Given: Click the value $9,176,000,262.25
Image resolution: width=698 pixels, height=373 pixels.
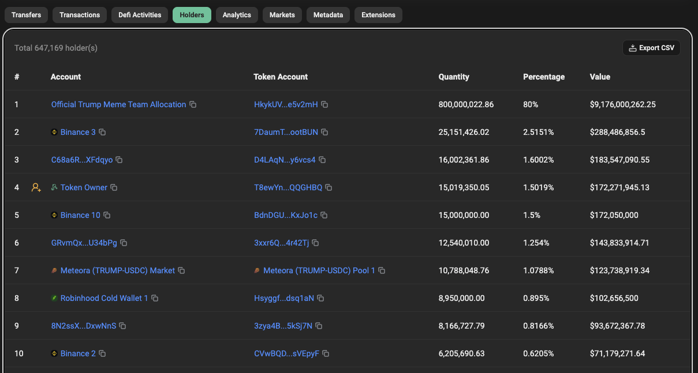Looking at the screenshot, I should pyautogui.click(x=623, y=104).
